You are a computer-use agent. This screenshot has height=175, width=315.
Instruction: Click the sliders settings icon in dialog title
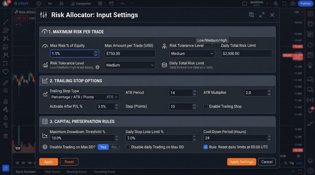[43, 15]
